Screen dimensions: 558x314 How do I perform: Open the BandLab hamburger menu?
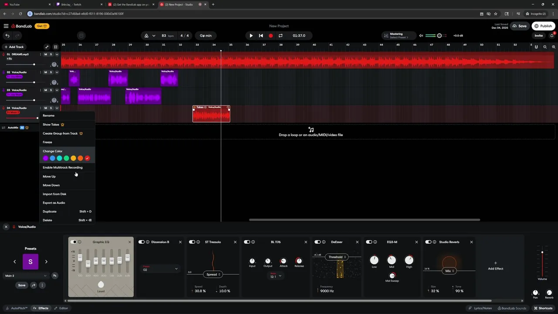pyautogui.click(x=6, y=26)
